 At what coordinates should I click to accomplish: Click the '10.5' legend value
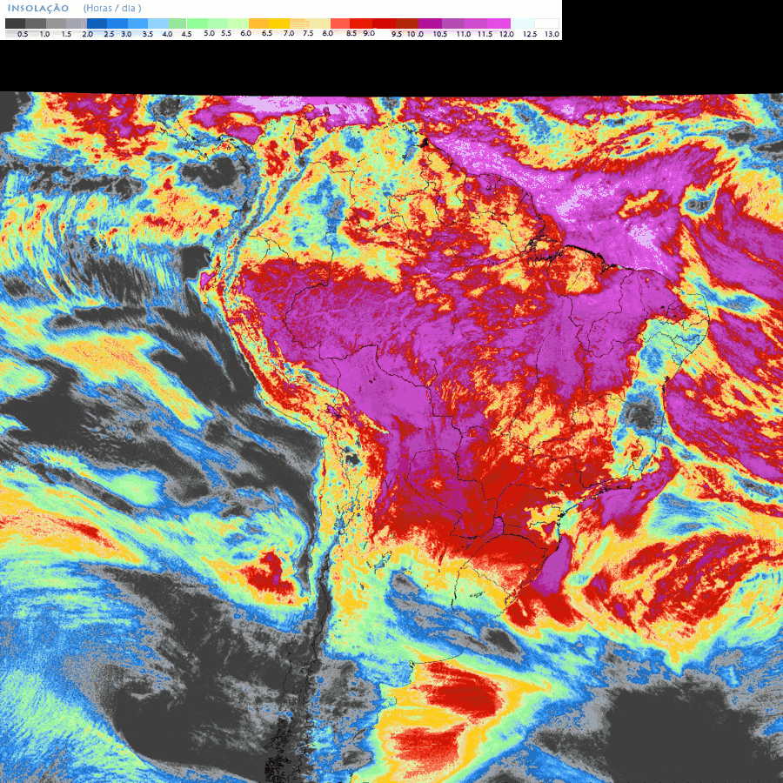tap(440, 34)
